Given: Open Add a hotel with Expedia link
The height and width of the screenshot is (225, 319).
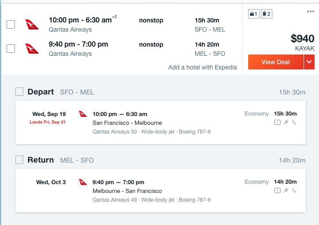Looking at the screenshot, I should tap(202, 67).
